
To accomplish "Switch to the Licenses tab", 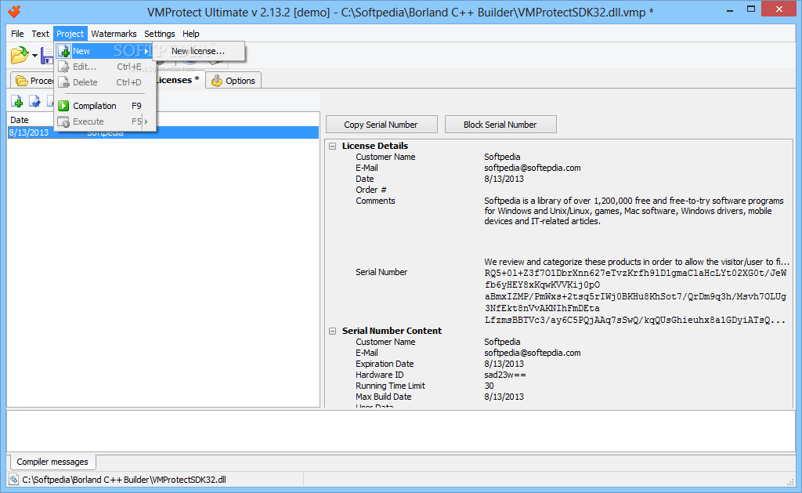I will point(177,80).
